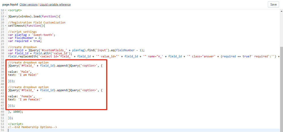Click the 'sweet-tooth' string on line 24
Viewport: 283px width, 132px height.
43,35
